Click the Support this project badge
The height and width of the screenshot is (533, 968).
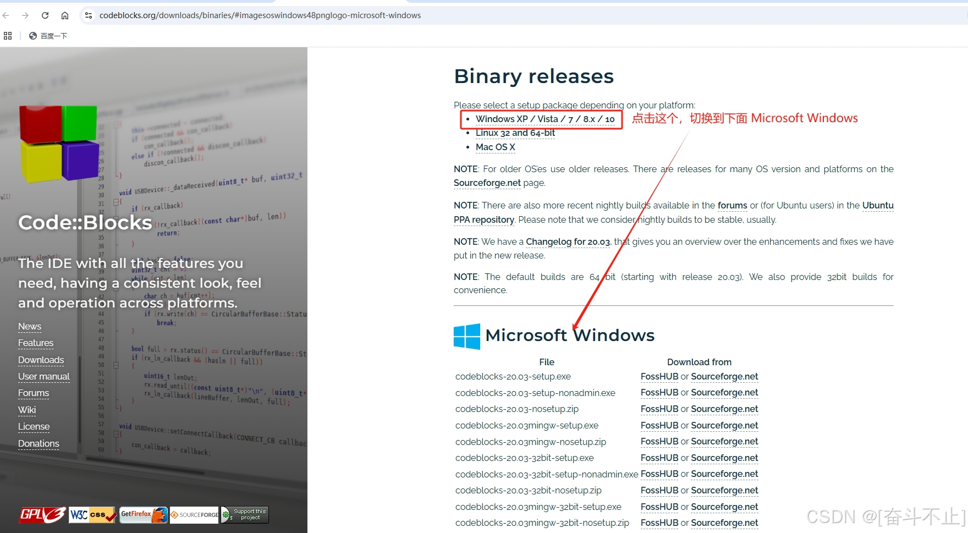245,515
